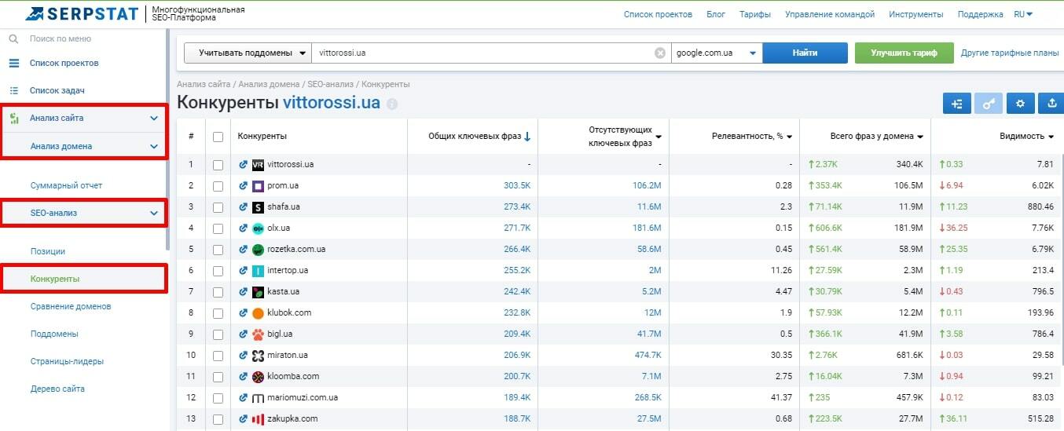Viewport: 1064px width, 431px height.
Task: Open the RU language selector
Action: click(1023, 14)
